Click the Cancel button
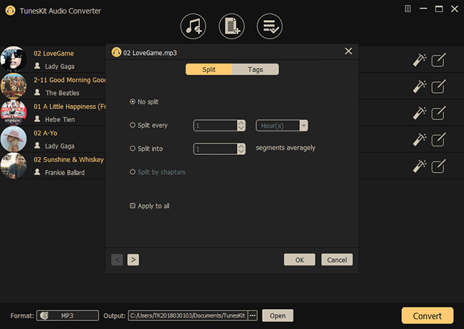 point(337,260)
